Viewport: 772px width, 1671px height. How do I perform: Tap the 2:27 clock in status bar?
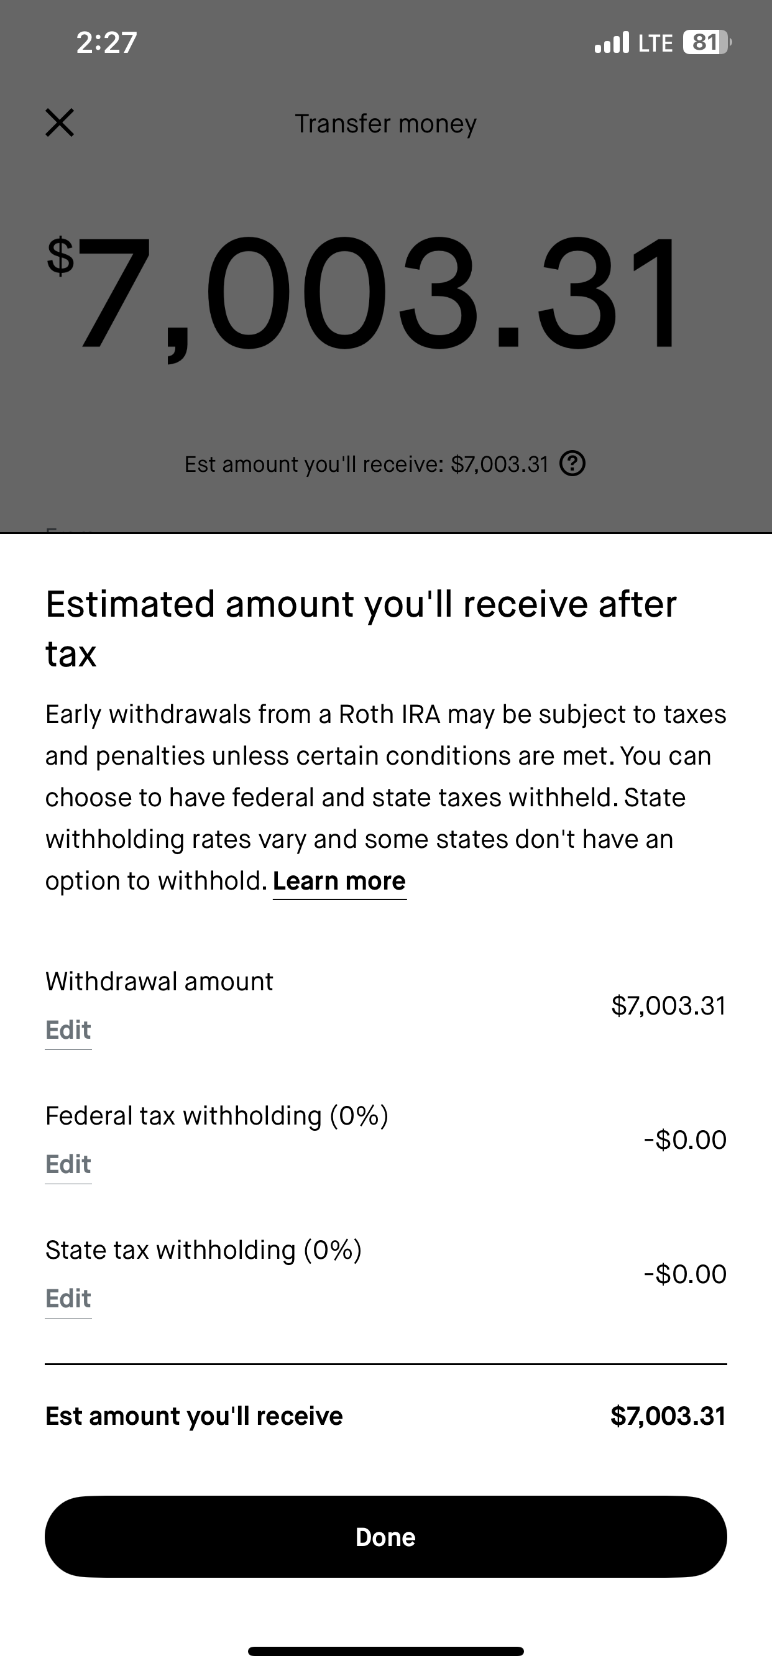click(x=106, y=43)
